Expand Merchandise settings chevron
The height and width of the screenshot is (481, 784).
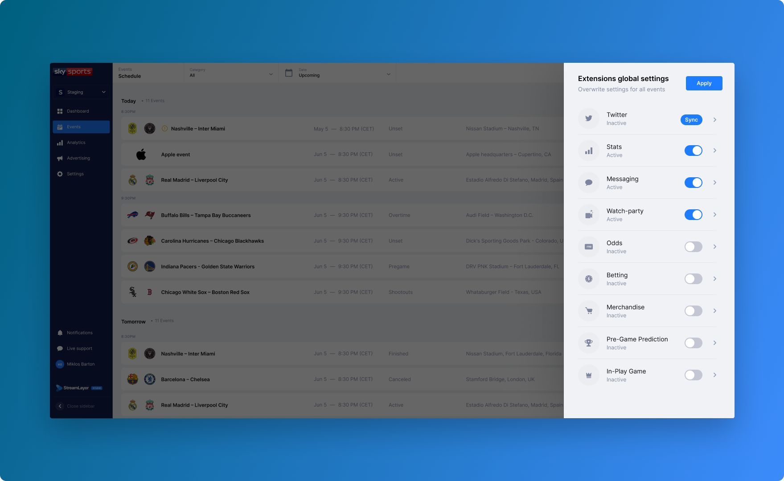click(715, 311)
